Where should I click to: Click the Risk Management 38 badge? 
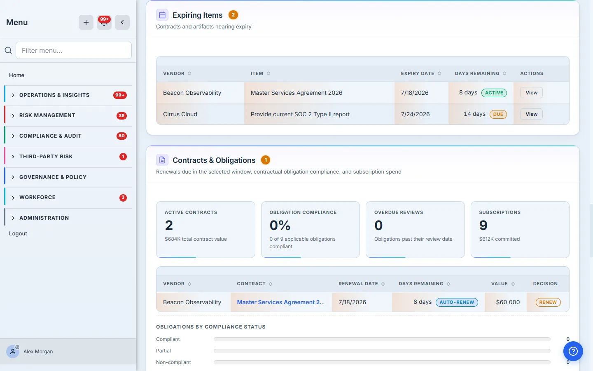click(121, 115)
